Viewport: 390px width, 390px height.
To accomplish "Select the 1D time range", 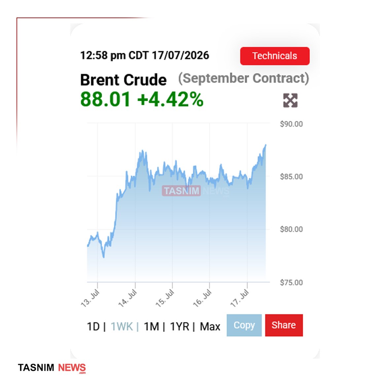I will coord(93,327).
